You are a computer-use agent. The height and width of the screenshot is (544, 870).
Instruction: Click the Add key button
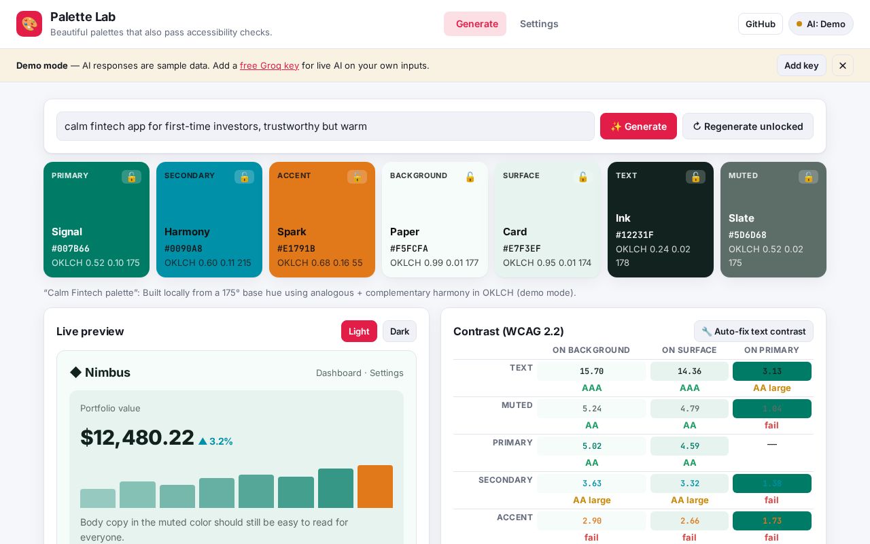point(801,65)
